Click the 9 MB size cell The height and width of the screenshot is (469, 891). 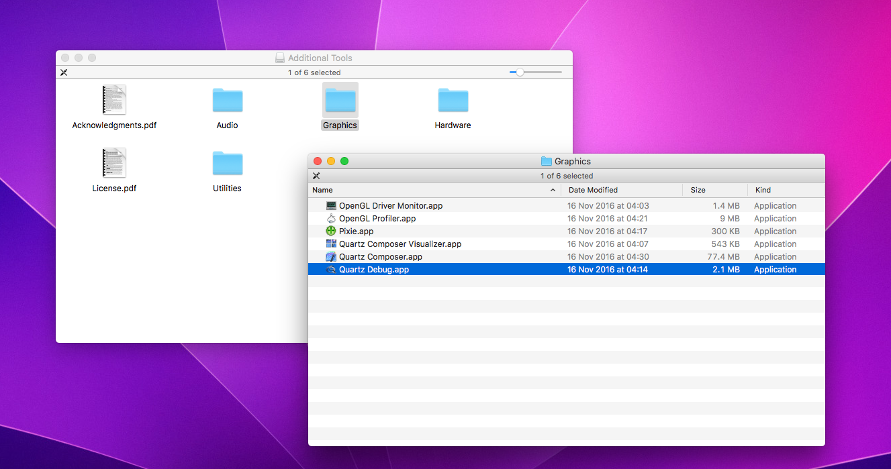(x=729, y=219)
